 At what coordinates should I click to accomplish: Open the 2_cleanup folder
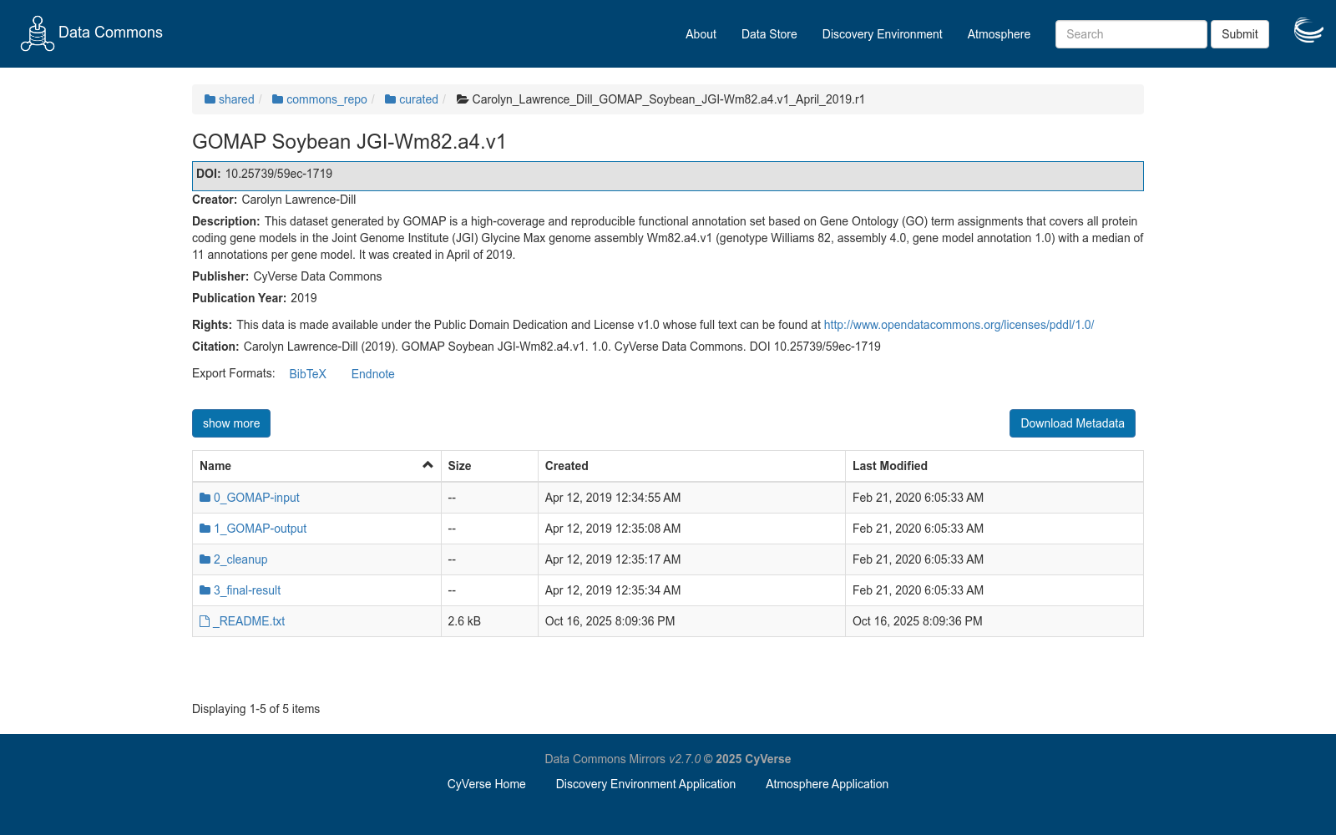[240, 559]
